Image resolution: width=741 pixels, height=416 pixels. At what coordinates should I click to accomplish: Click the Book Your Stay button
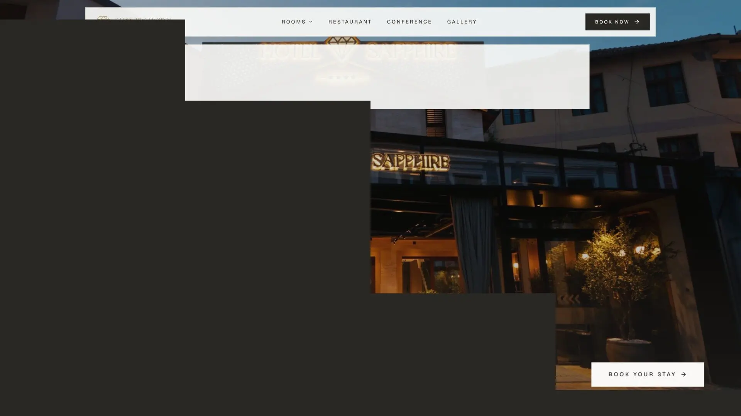point(647,374)
